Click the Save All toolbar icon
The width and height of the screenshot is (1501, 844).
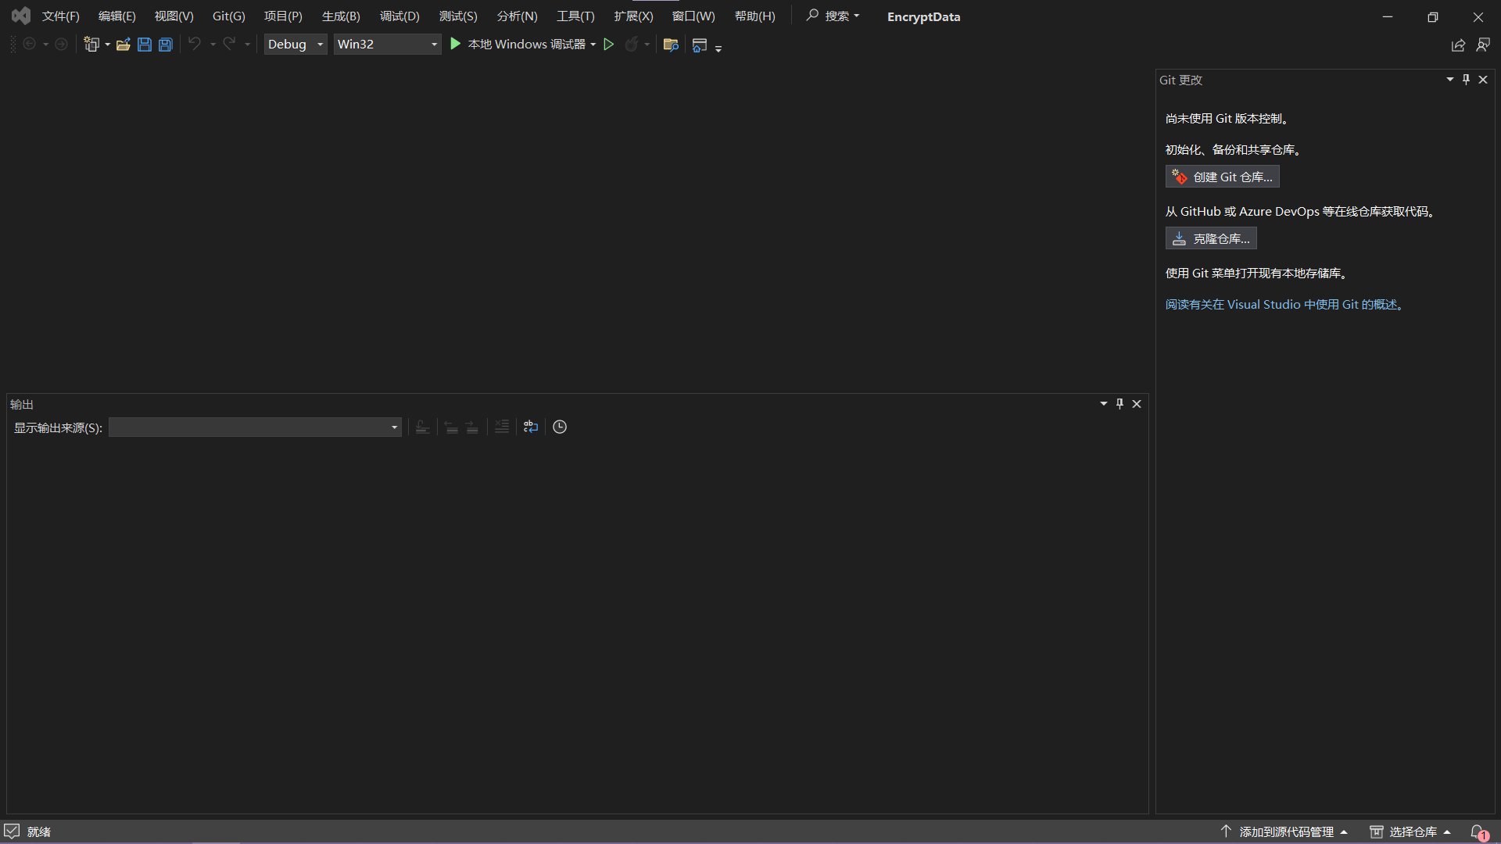click(166, 45)
